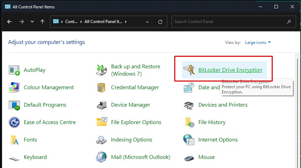Click the Control Panel title bar icon
The width and height of the screenshot is (301, 168).
pos(8,7)
